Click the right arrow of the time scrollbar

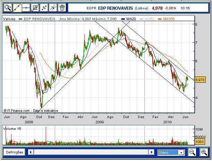(x=151, y=152)
